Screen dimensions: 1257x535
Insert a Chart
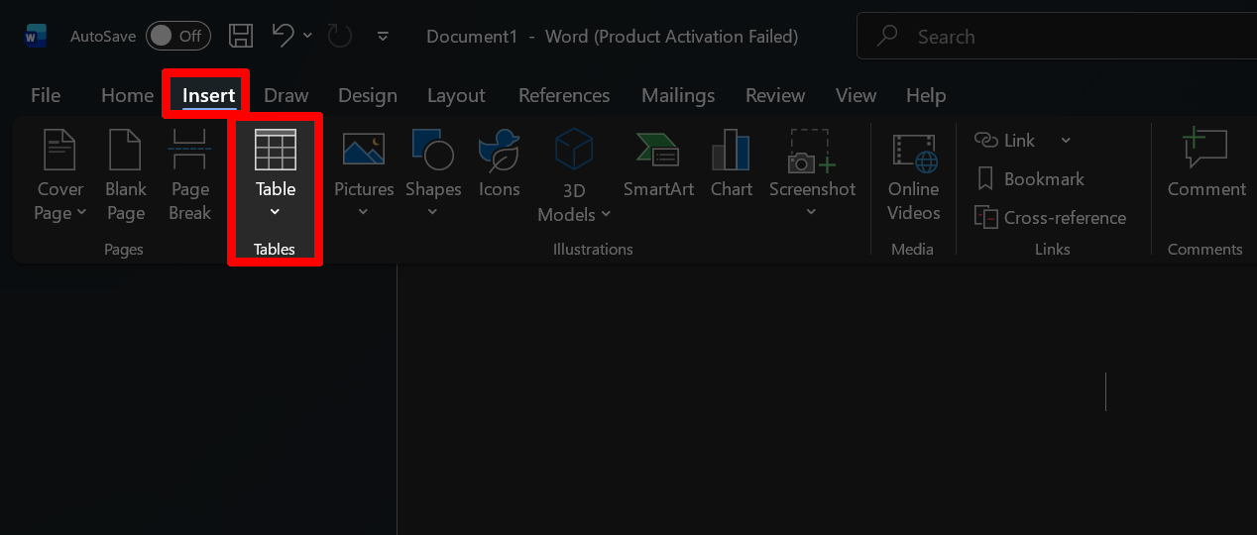[731, 164]
